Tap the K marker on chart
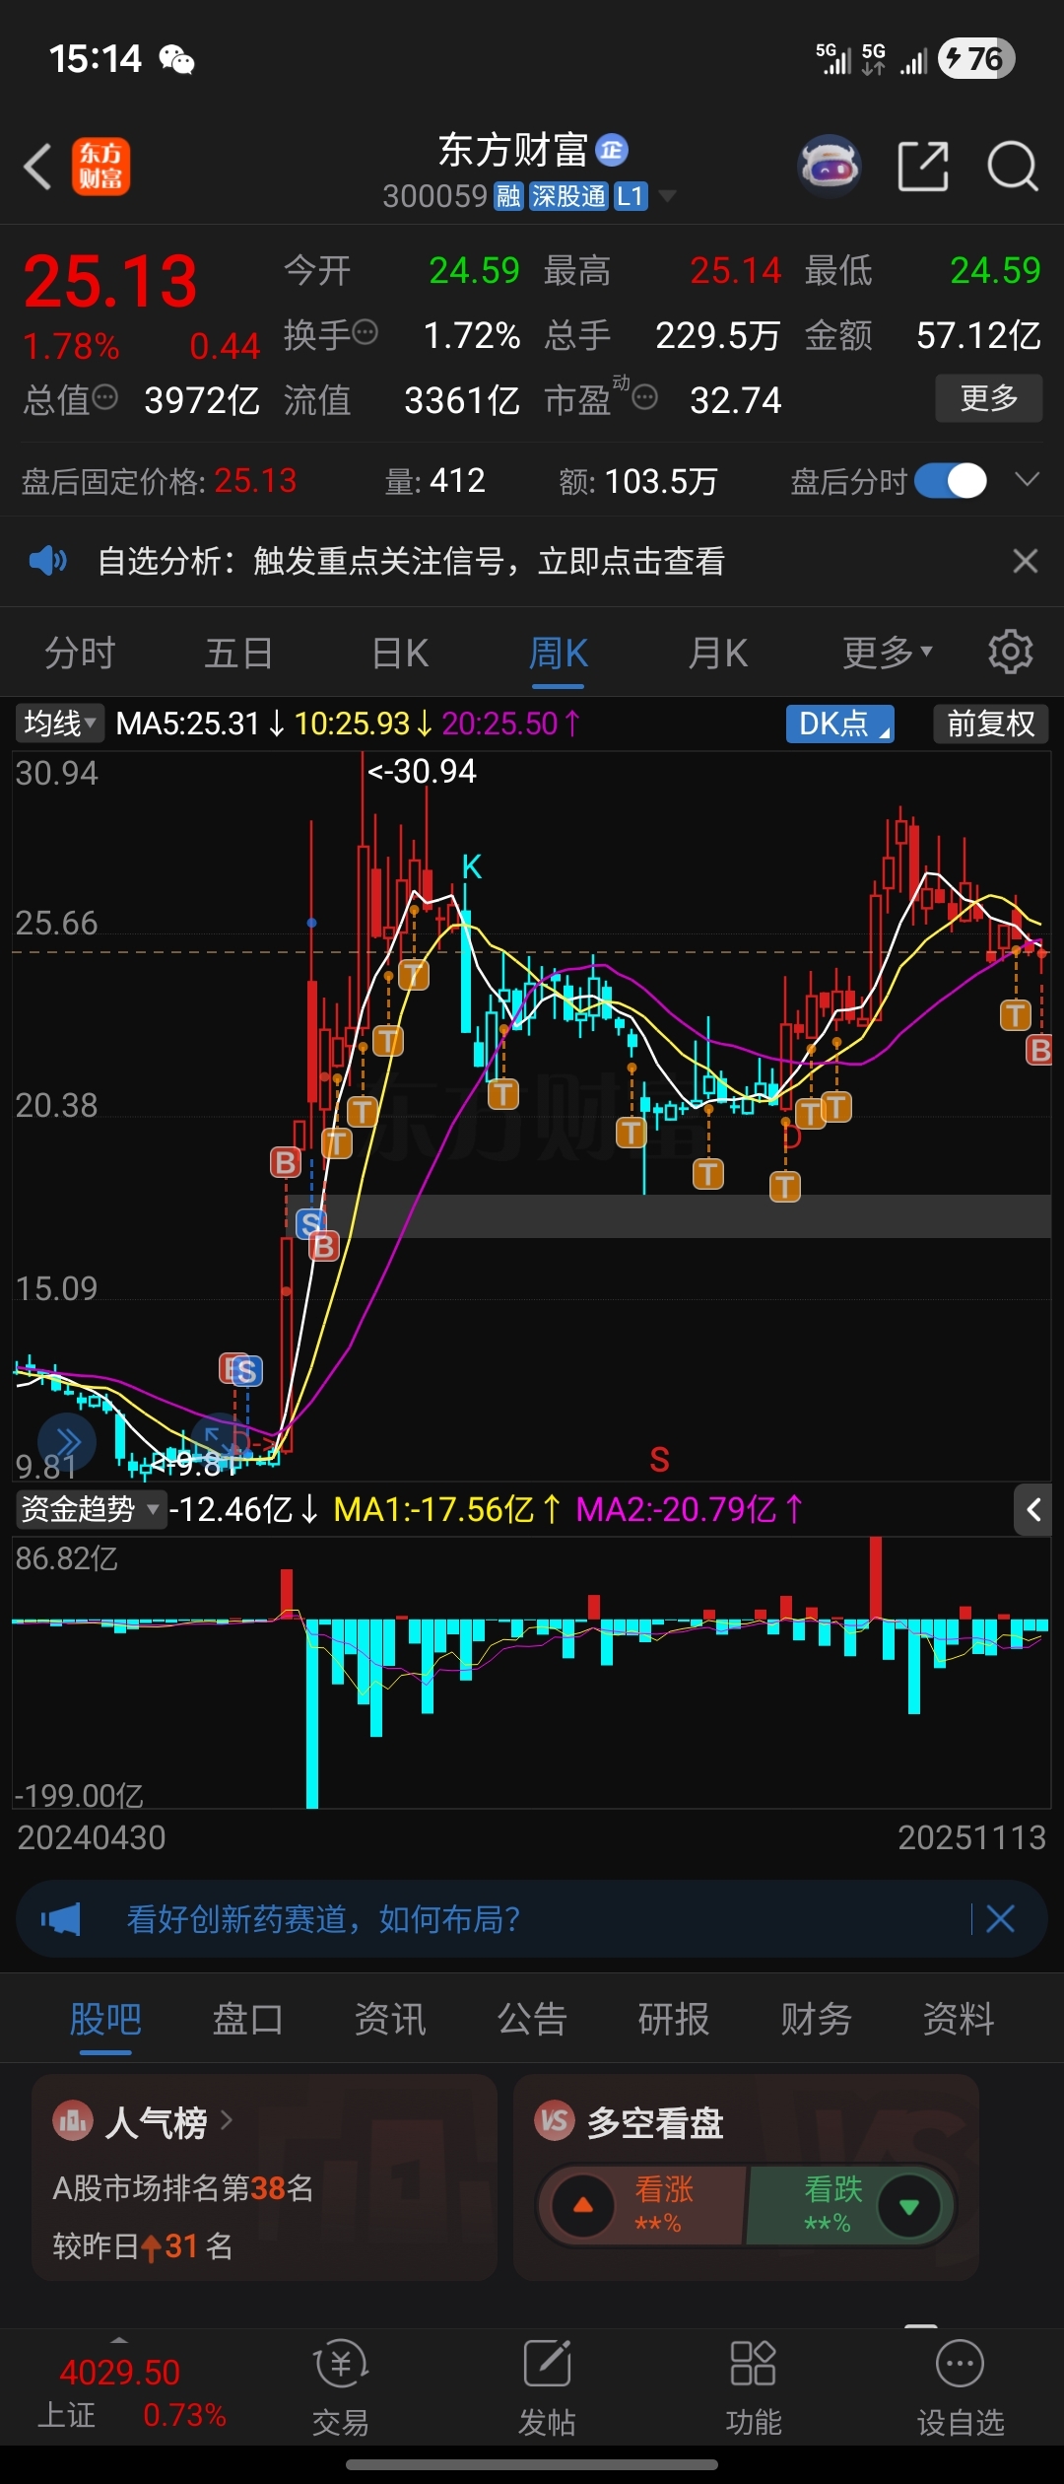This screenshot has width=1064, height=2484. [472, 867]
